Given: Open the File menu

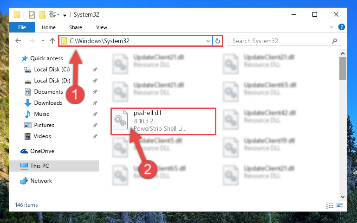Looking at the screenshot, I should pyautogui.click(x=22, y=27).
